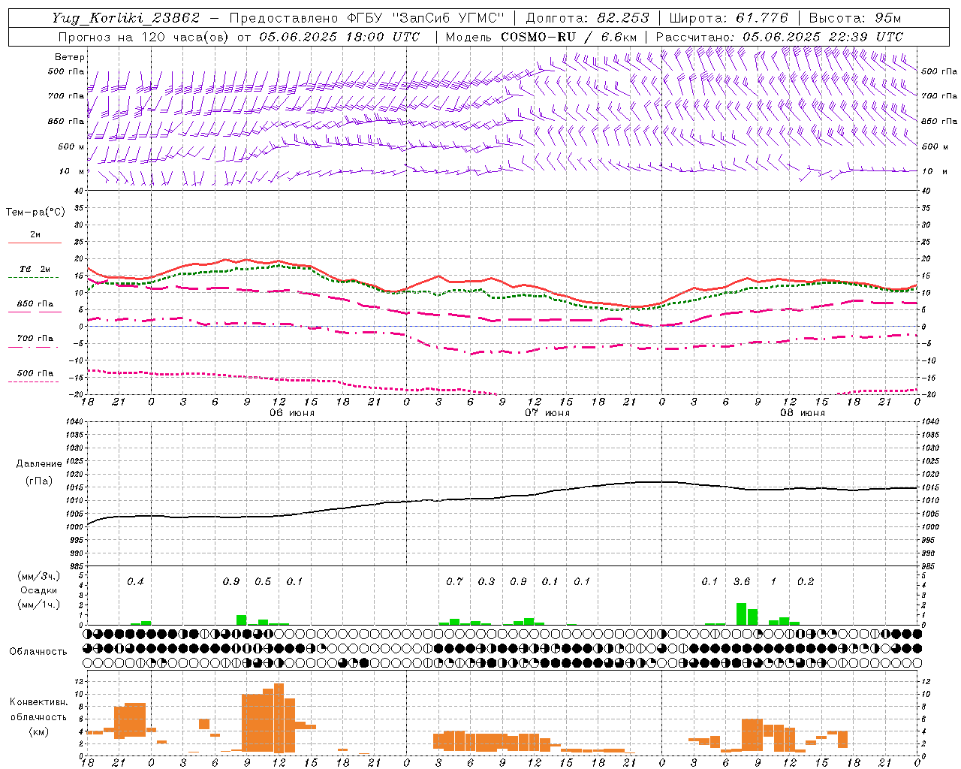The width and height of the screenshot is (961, 769).
Task: Click the tallest green precipitation bar on 08 июня
Action: [741, 614]
